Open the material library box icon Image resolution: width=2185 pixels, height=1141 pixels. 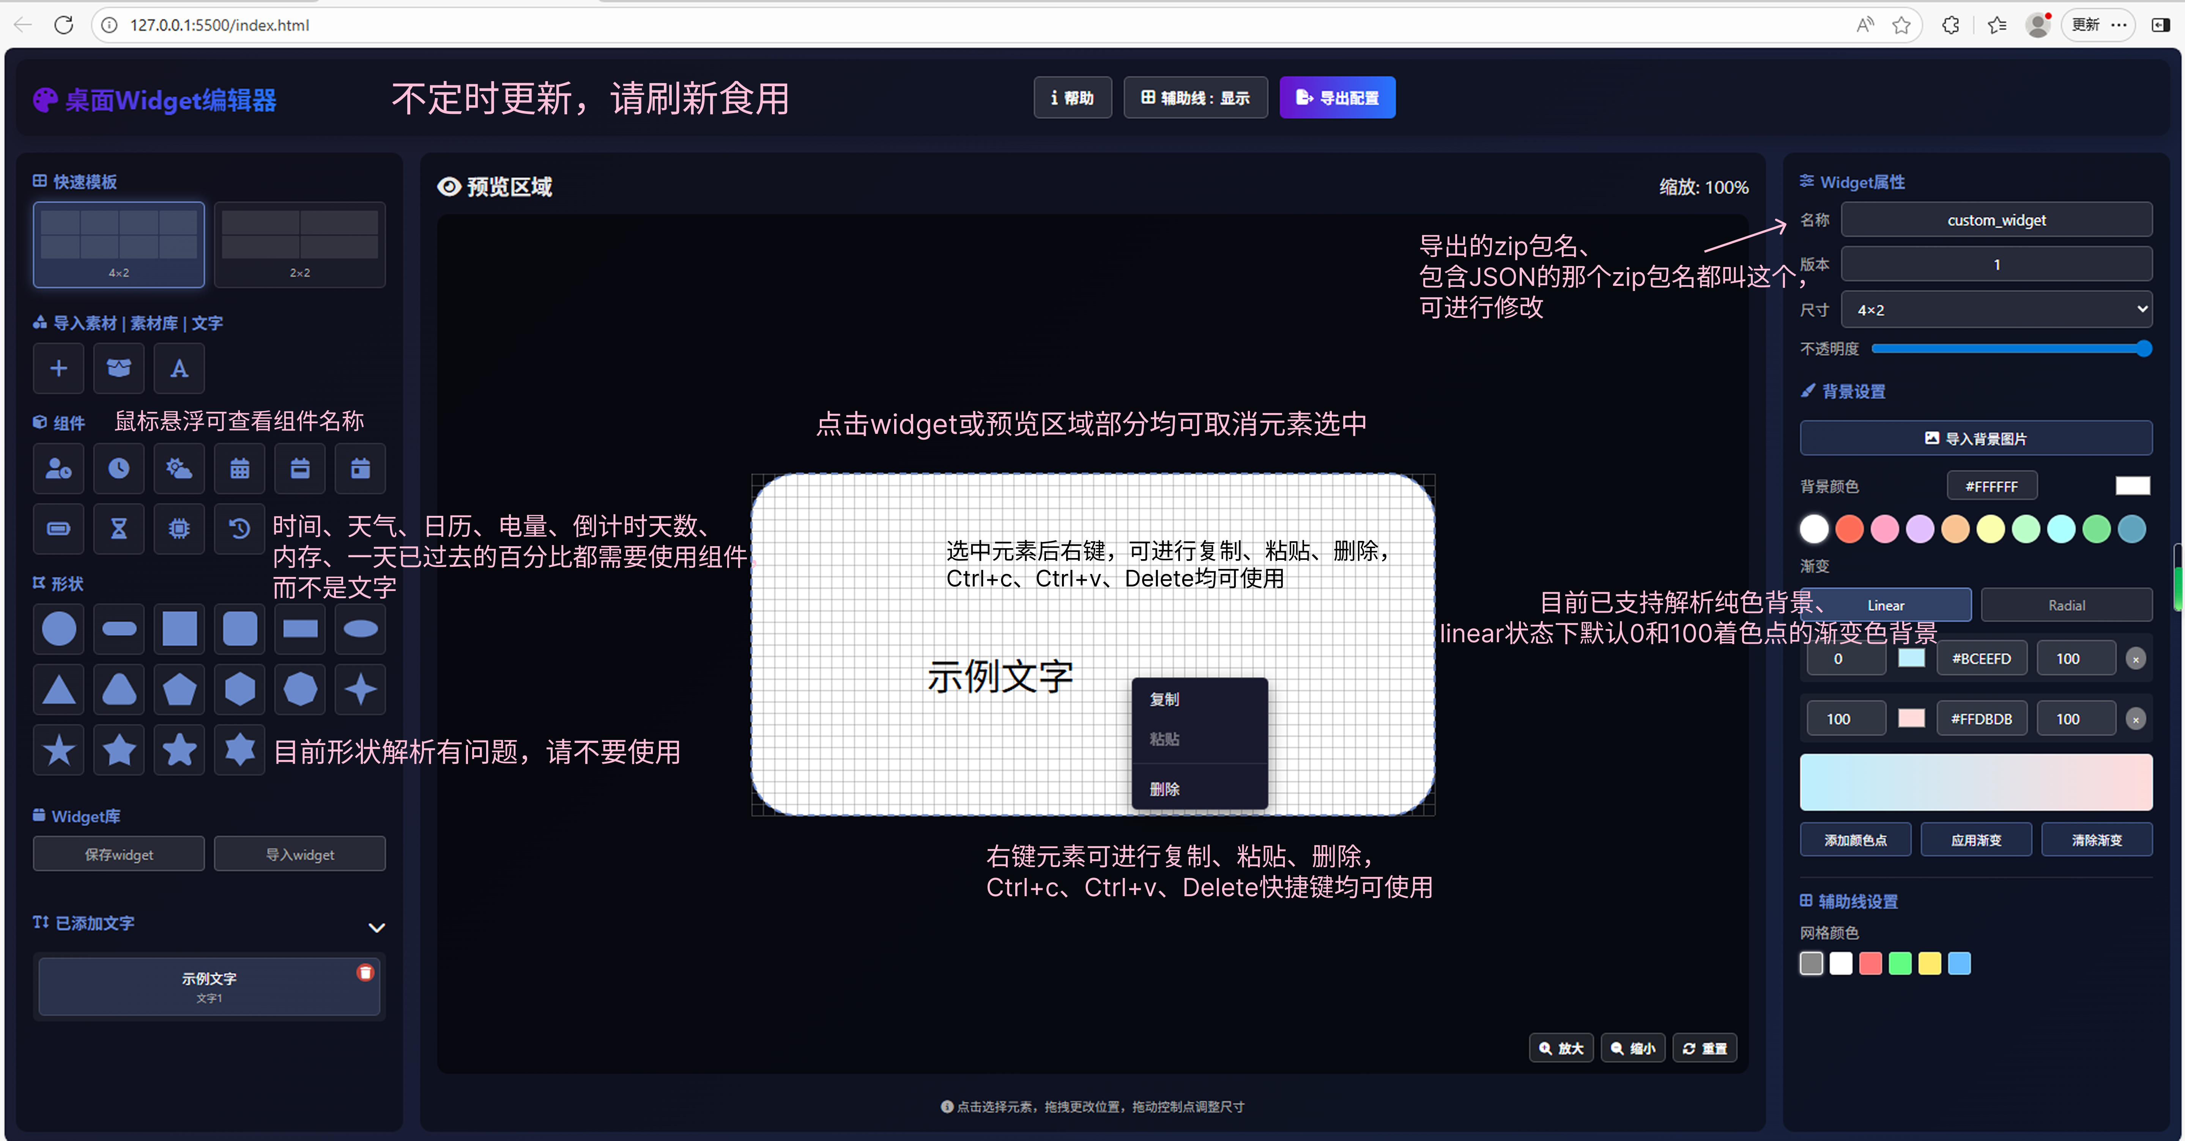click(119, 368)
